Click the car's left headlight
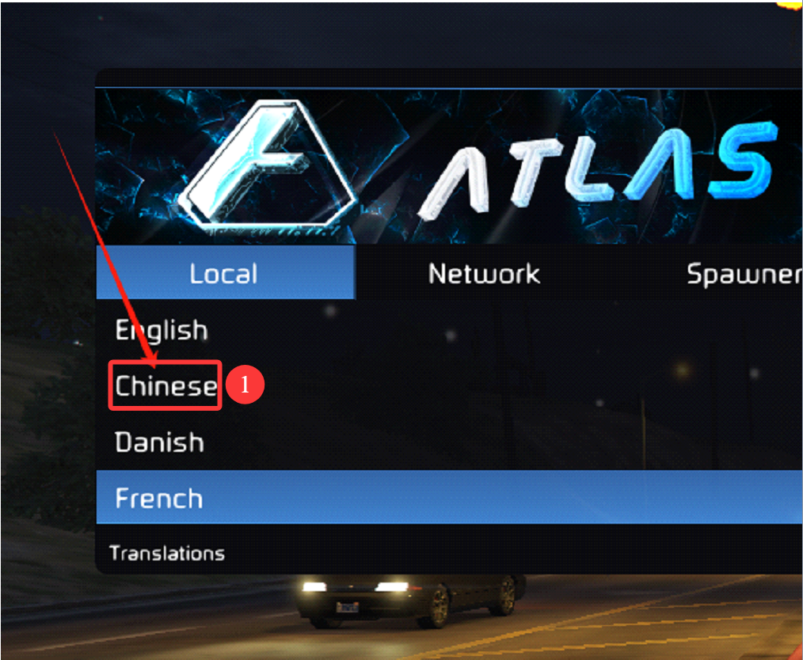The height and width of the screenshot is (660, 803). point(314,587)
